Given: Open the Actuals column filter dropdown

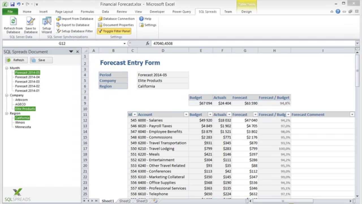Looking at the screenshot, I should pyautogui.click(x=229, y=114).
